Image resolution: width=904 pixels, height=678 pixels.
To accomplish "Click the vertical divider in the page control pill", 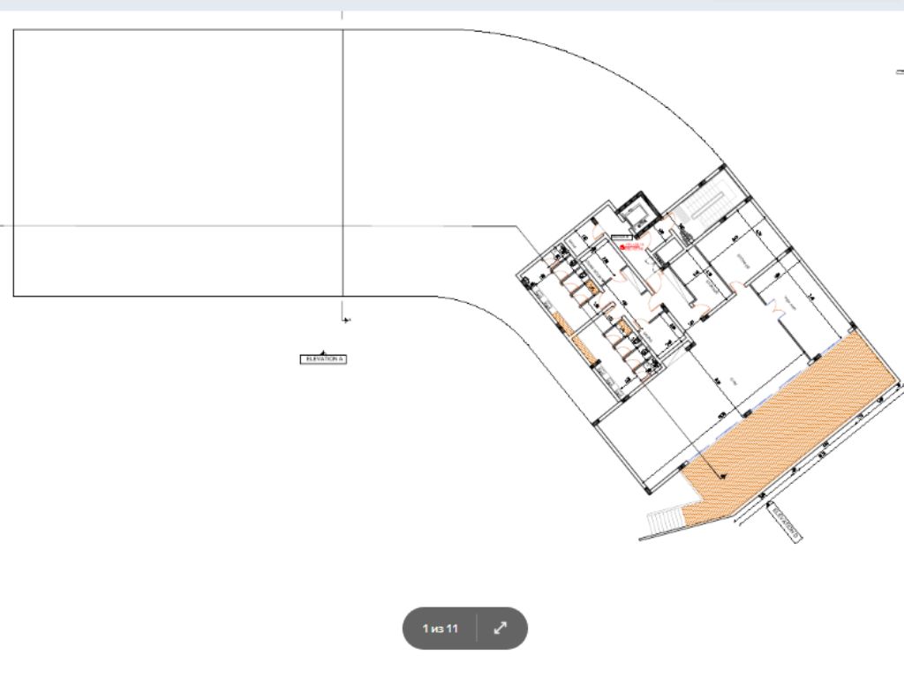I will pos(477,629).
